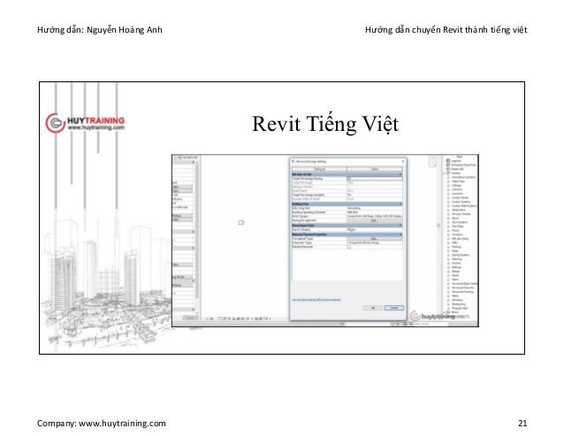564x436 pixels.
Task: Expand Cable Trays in Project Browser
Action: pyautogui.click(x=448, y=181)
